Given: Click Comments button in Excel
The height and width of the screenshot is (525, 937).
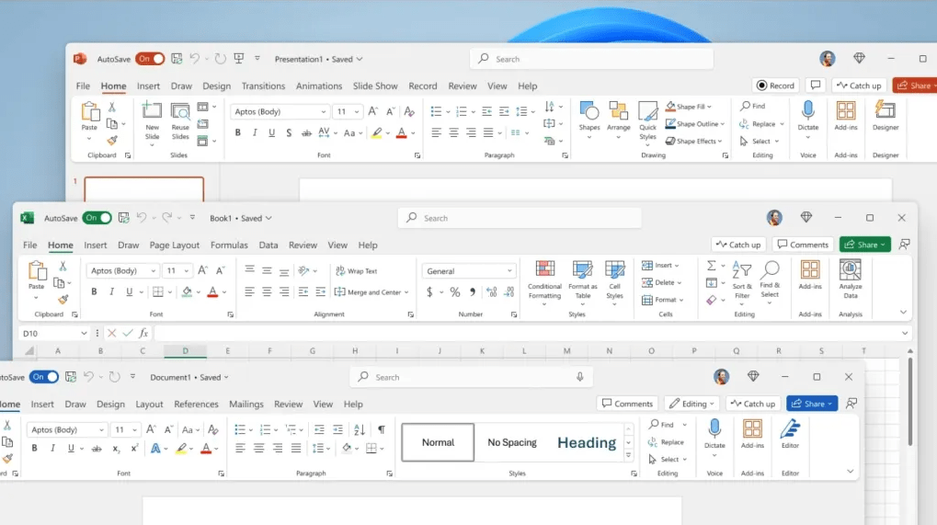Looking at the screenshot, I should 803,245.
